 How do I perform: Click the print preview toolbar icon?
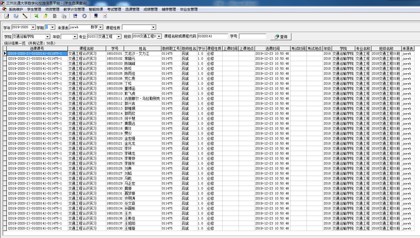click(64, 16)
